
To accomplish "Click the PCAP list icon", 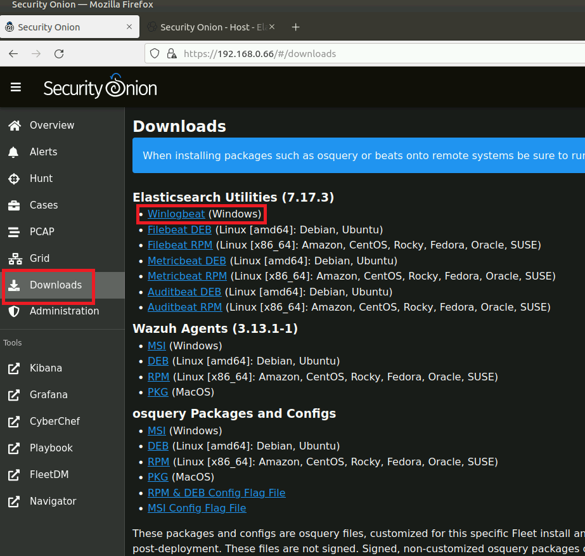I will (x=14, y=231).
